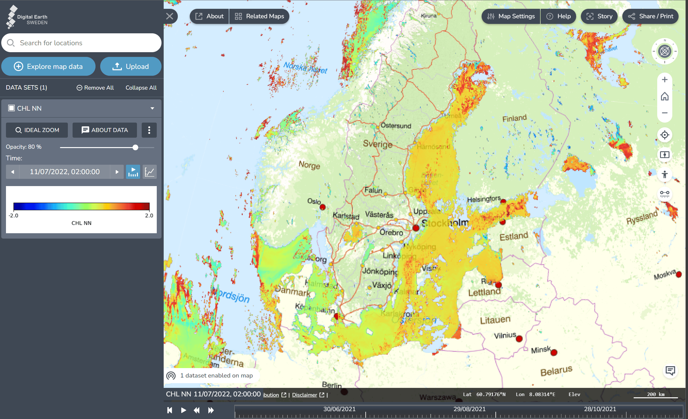Click the Explore map data button
This screenshot has width=688, height=419.
(48, 66)
